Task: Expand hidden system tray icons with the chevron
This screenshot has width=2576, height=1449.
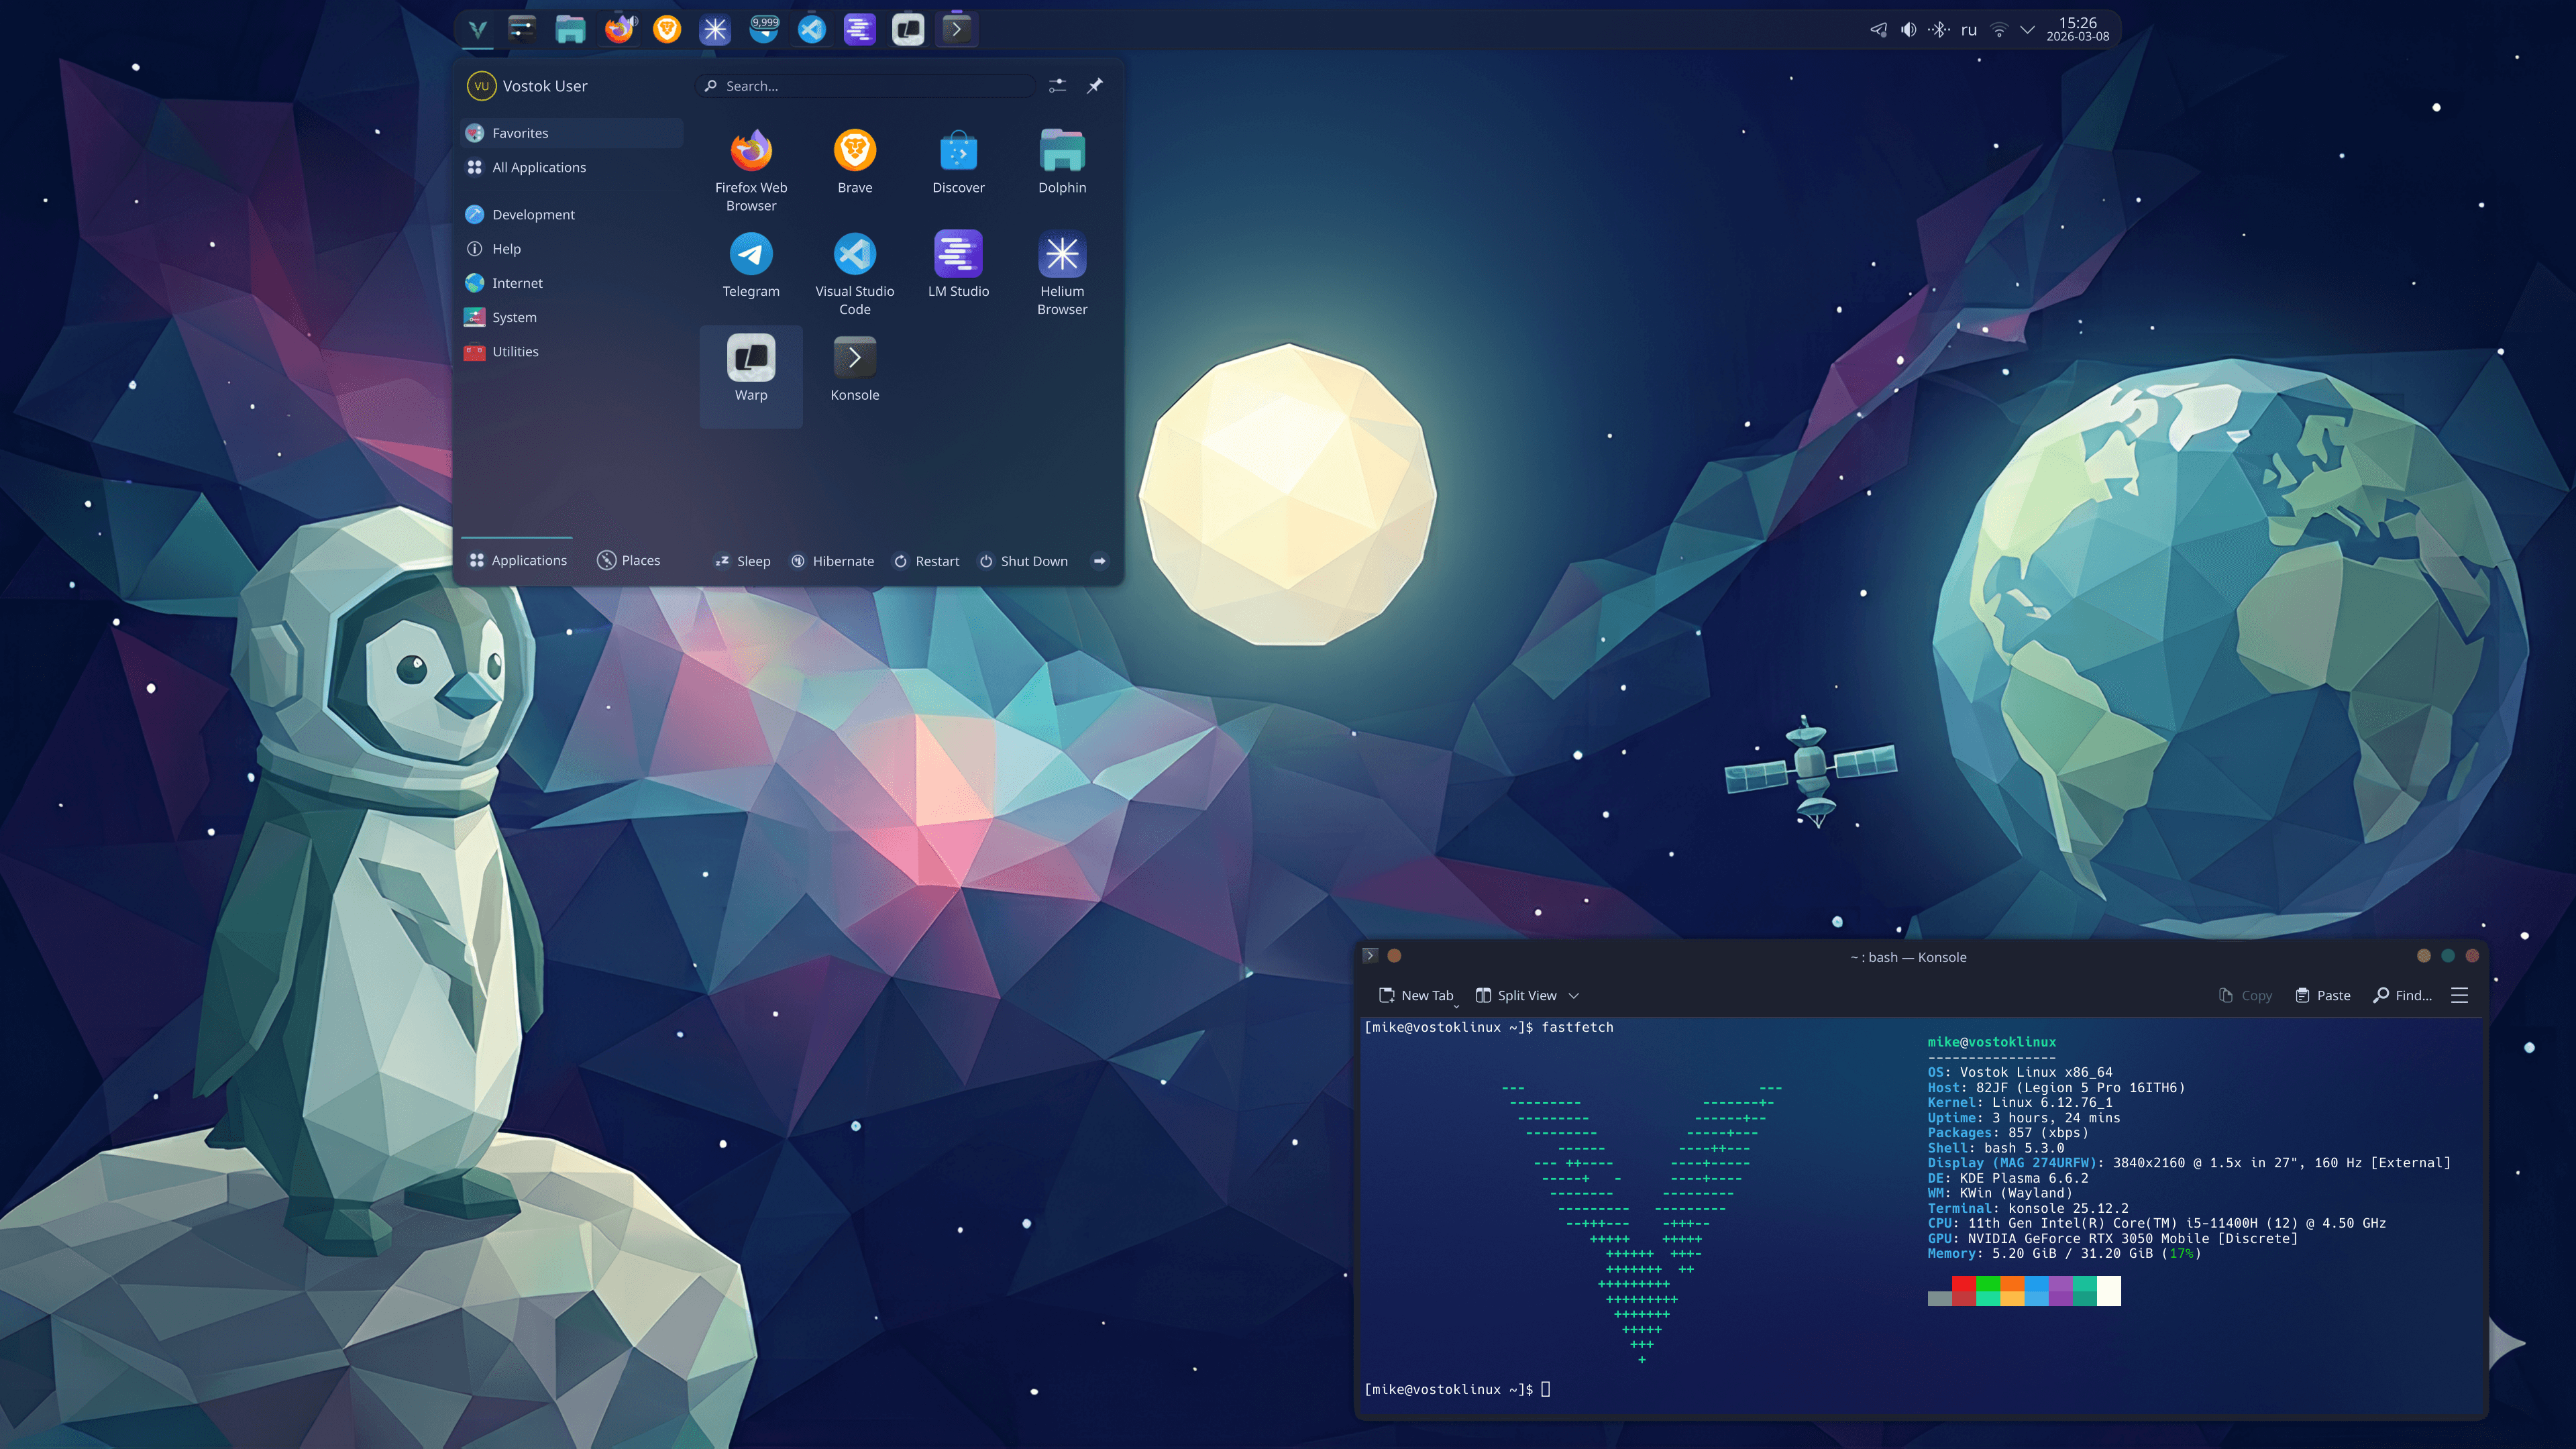Action: click(x=2028, y=29)
